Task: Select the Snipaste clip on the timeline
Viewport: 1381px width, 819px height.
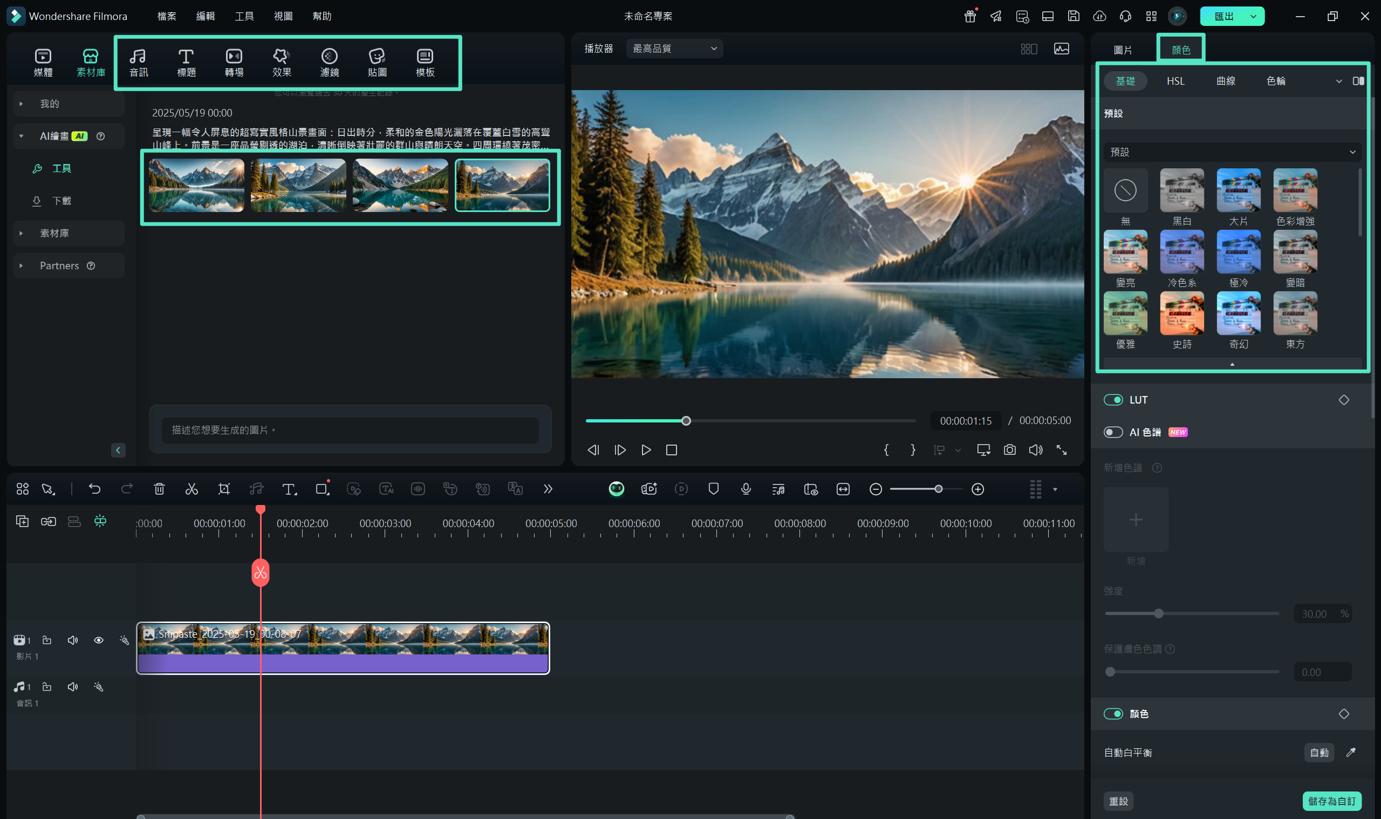Action: click(x=343, y=648)
